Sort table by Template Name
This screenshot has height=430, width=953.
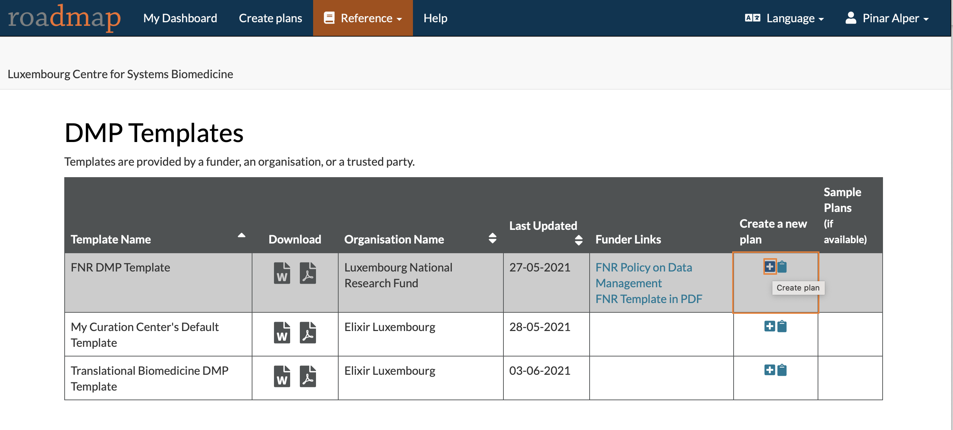[x=241, y=236]
